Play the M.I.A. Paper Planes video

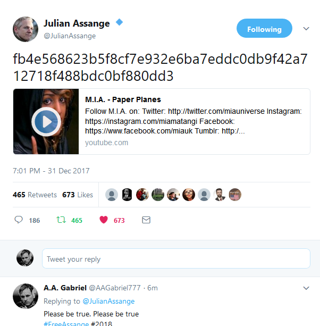[46, 122]
